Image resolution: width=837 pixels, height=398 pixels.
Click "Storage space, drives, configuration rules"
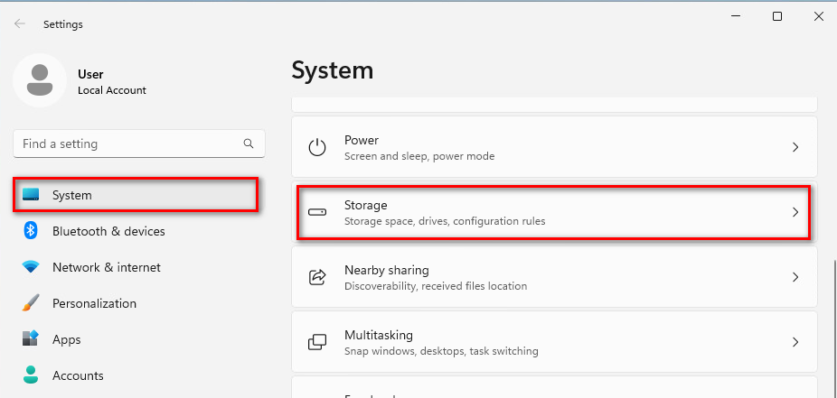click(x=445, y=220)
